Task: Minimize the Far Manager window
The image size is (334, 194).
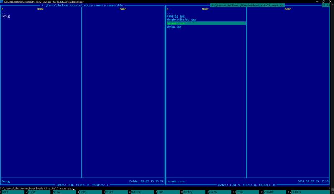Action: pos(317,2)
